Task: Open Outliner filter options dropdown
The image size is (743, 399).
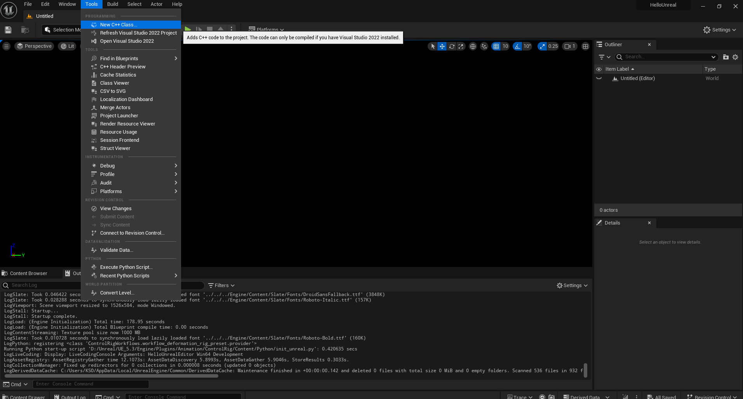Action: click(604, 57)
